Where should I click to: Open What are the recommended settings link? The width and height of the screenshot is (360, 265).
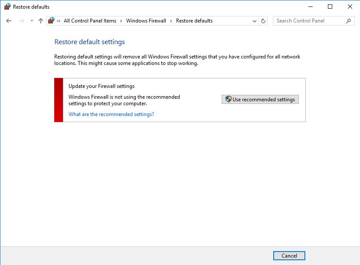pyautogui.click(x=111, y=114)
